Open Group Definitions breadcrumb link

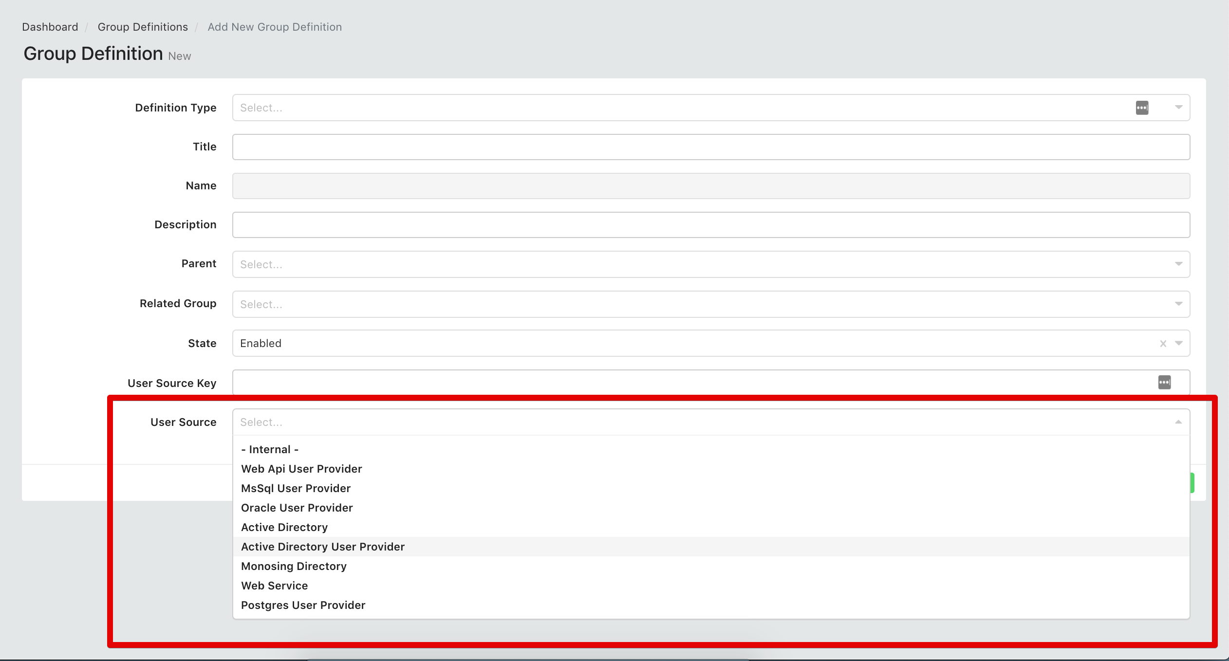143,27
